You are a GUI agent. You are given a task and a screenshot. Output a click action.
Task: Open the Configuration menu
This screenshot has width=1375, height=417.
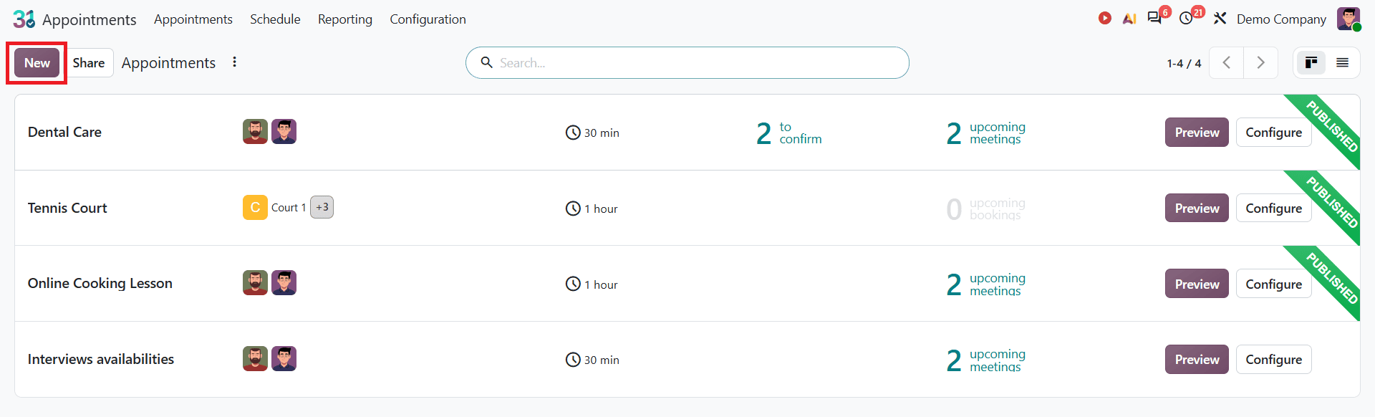coord(428,19)
